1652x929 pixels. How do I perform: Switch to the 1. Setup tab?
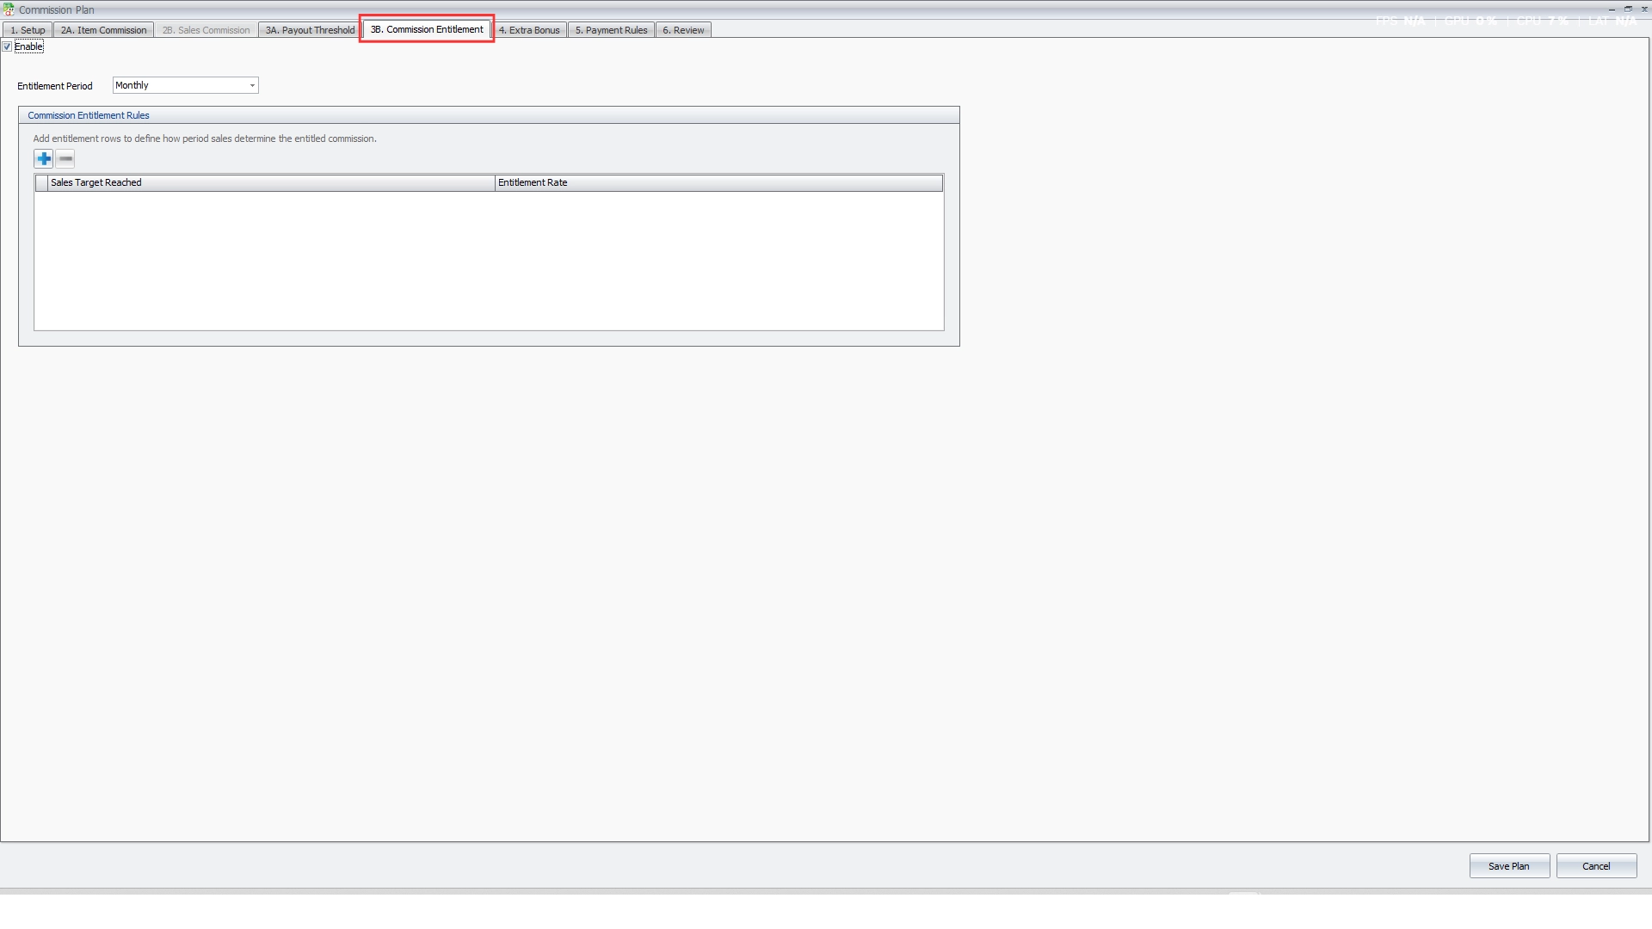click(28, 30)
